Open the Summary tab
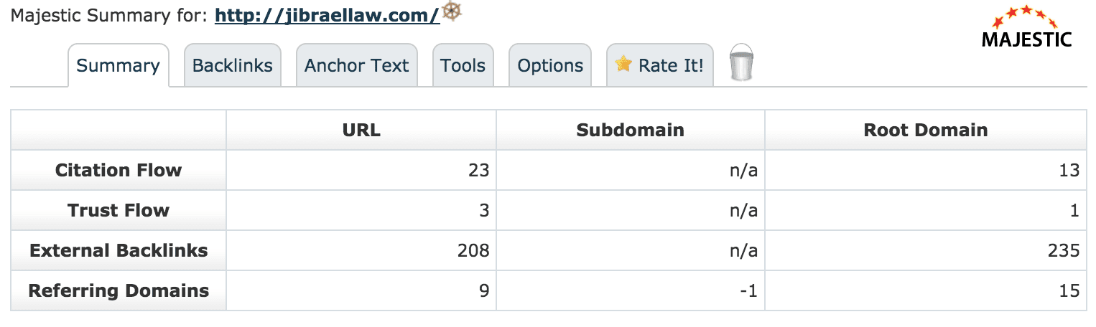1096x327 pixels. pyautogui.click(x=119, y=66)
